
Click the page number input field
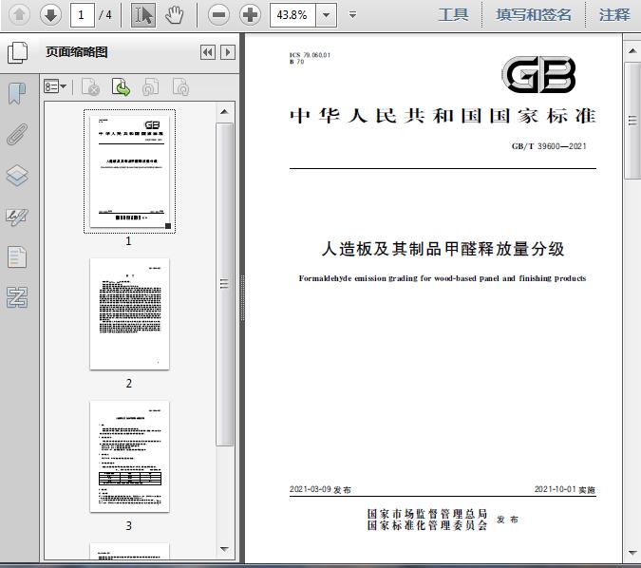pos(83,15)
